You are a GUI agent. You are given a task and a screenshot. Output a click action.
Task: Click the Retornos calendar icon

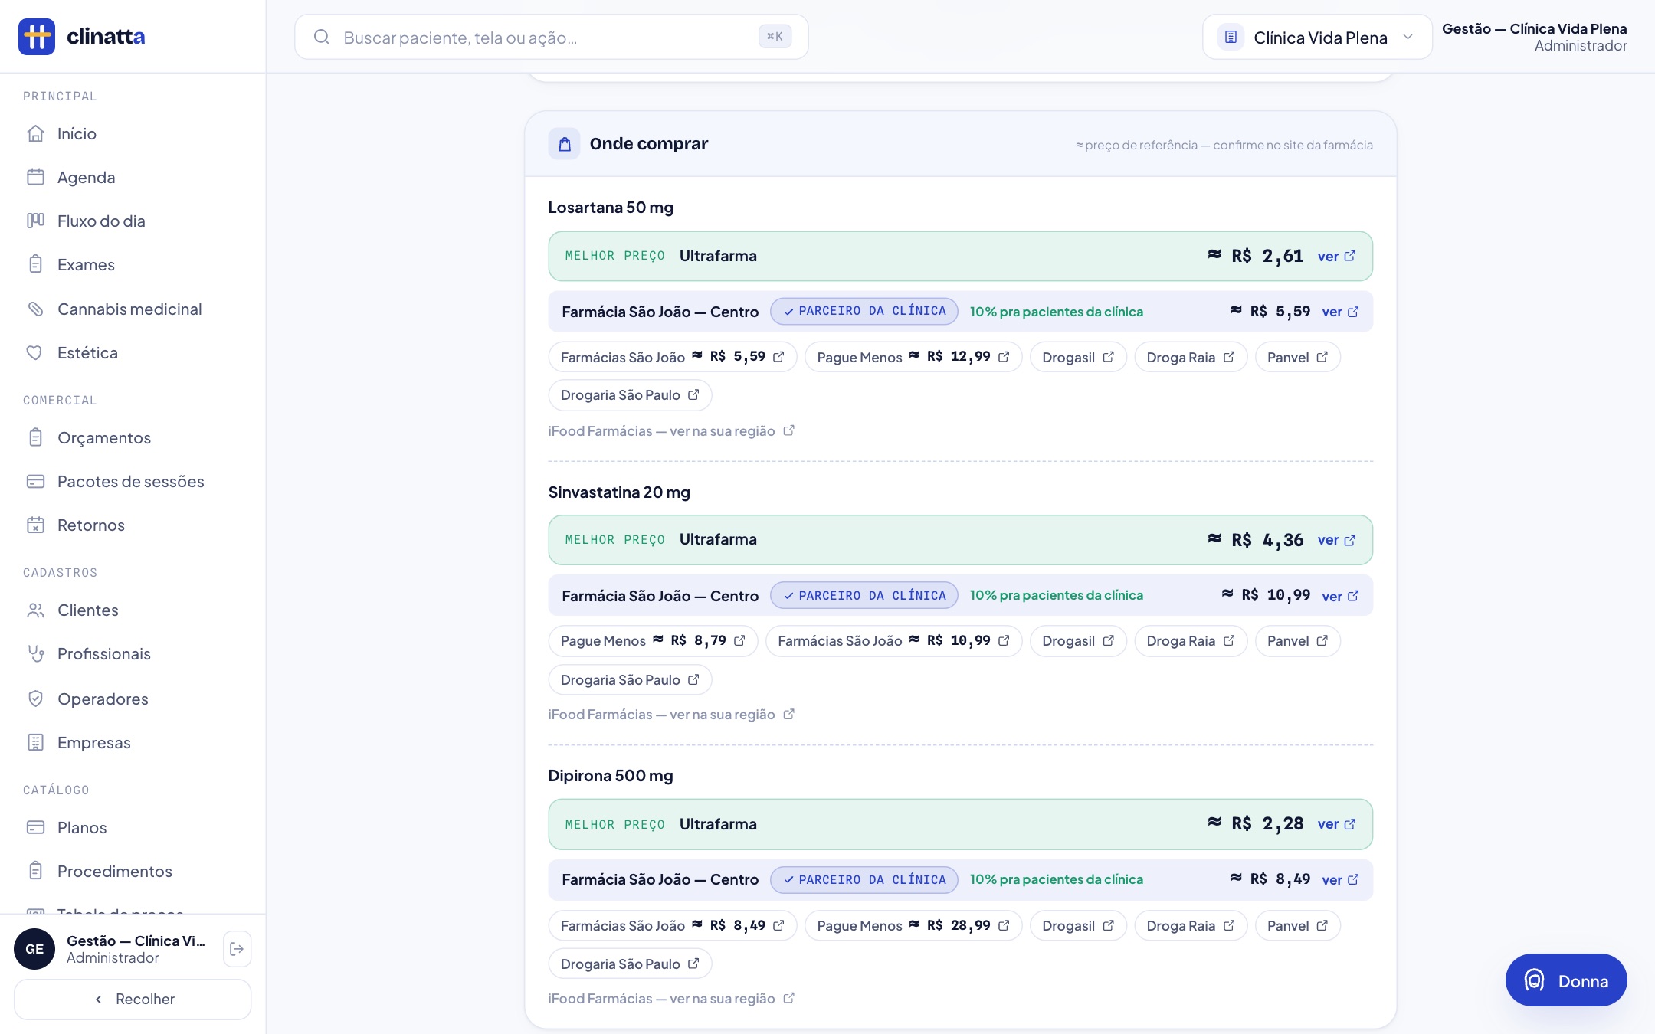35,525
